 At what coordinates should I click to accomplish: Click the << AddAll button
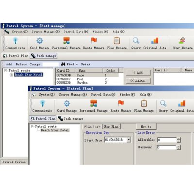(138, 81)
